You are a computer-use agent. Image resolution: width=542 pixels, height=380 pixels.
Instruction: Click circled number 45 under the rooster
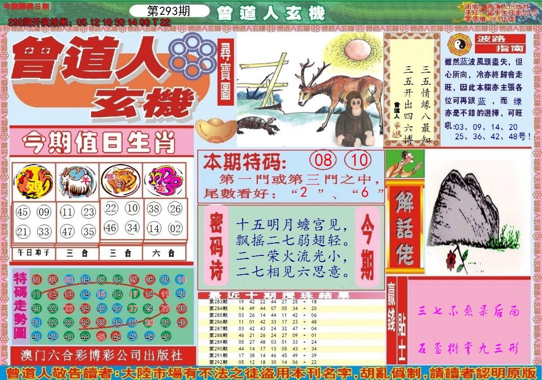click(23, 212)
